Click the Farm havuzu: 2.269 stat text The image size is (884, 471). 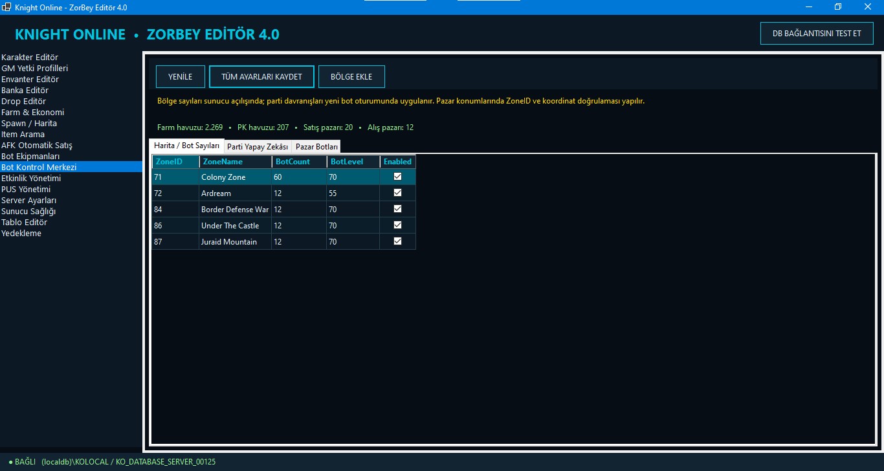pyautogui.click(x=190, y=127)
